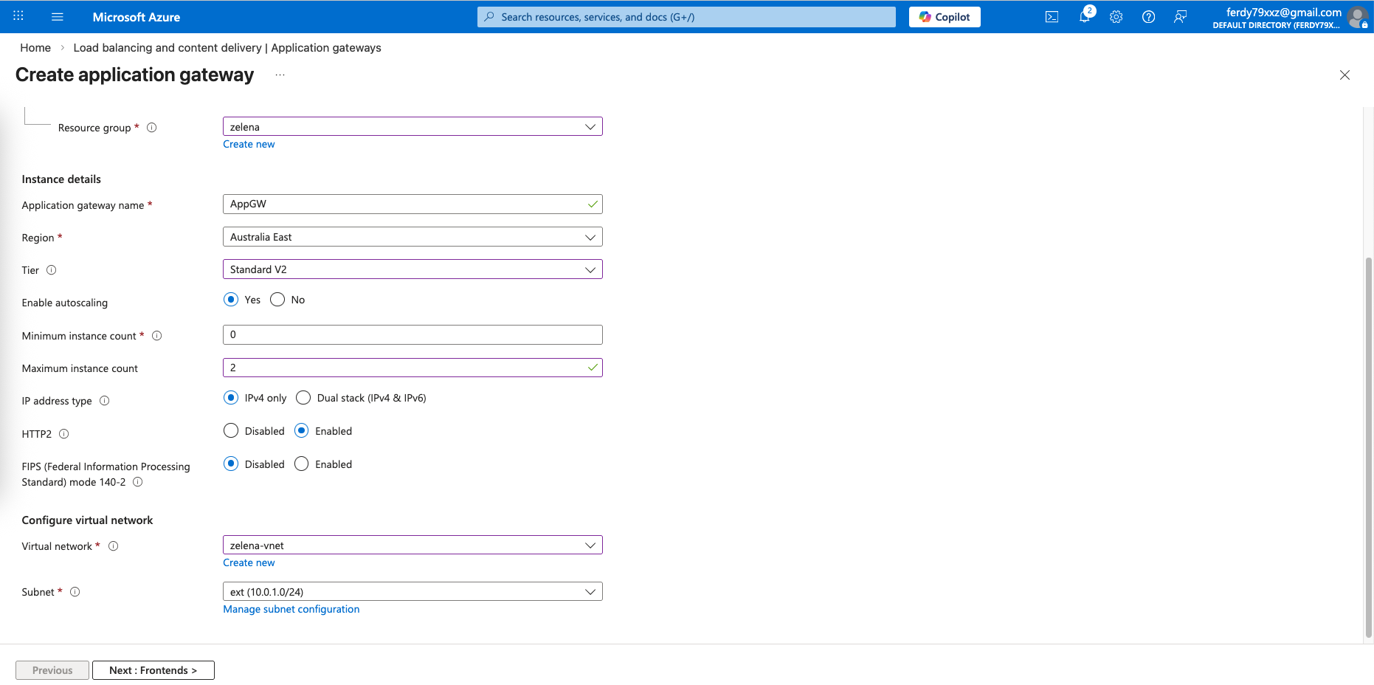Click Next : Frontends button
Viewport: 1374px width, 685px height.
click(x=153, y=670)
